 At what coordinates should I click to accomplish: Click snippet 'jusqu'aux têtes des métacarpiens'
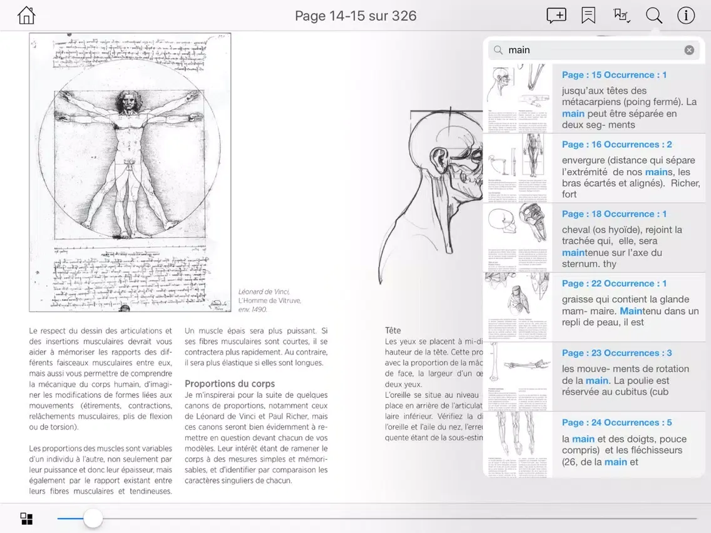(629, 108)
